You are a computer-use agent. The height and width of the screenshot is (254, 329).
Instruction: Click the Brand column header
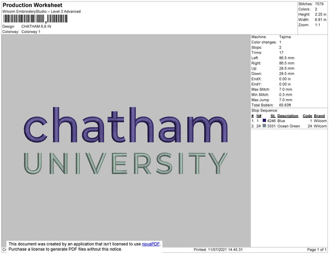[319, 116]
